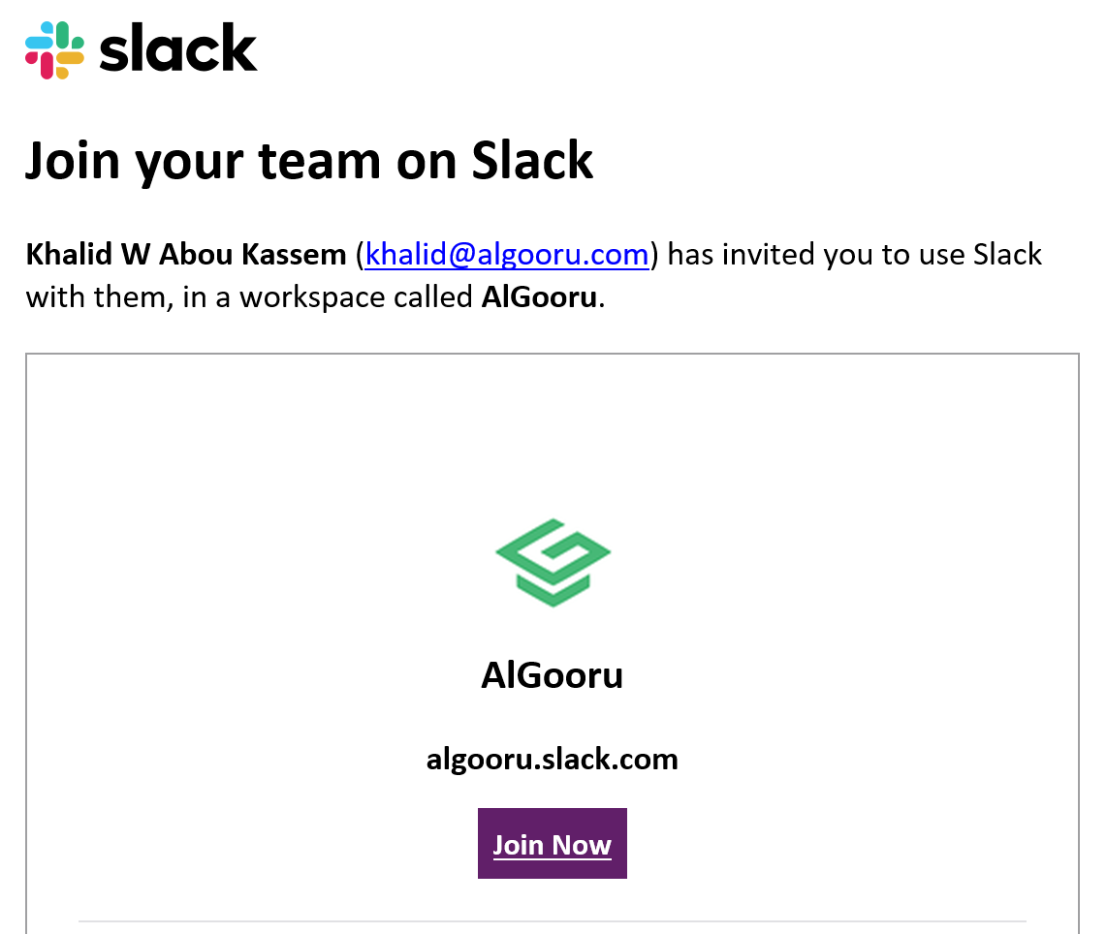1107x934 pixels.
Task: Select the bold sender name Khalid W Abou Kassem
Action: coord(186,255)
